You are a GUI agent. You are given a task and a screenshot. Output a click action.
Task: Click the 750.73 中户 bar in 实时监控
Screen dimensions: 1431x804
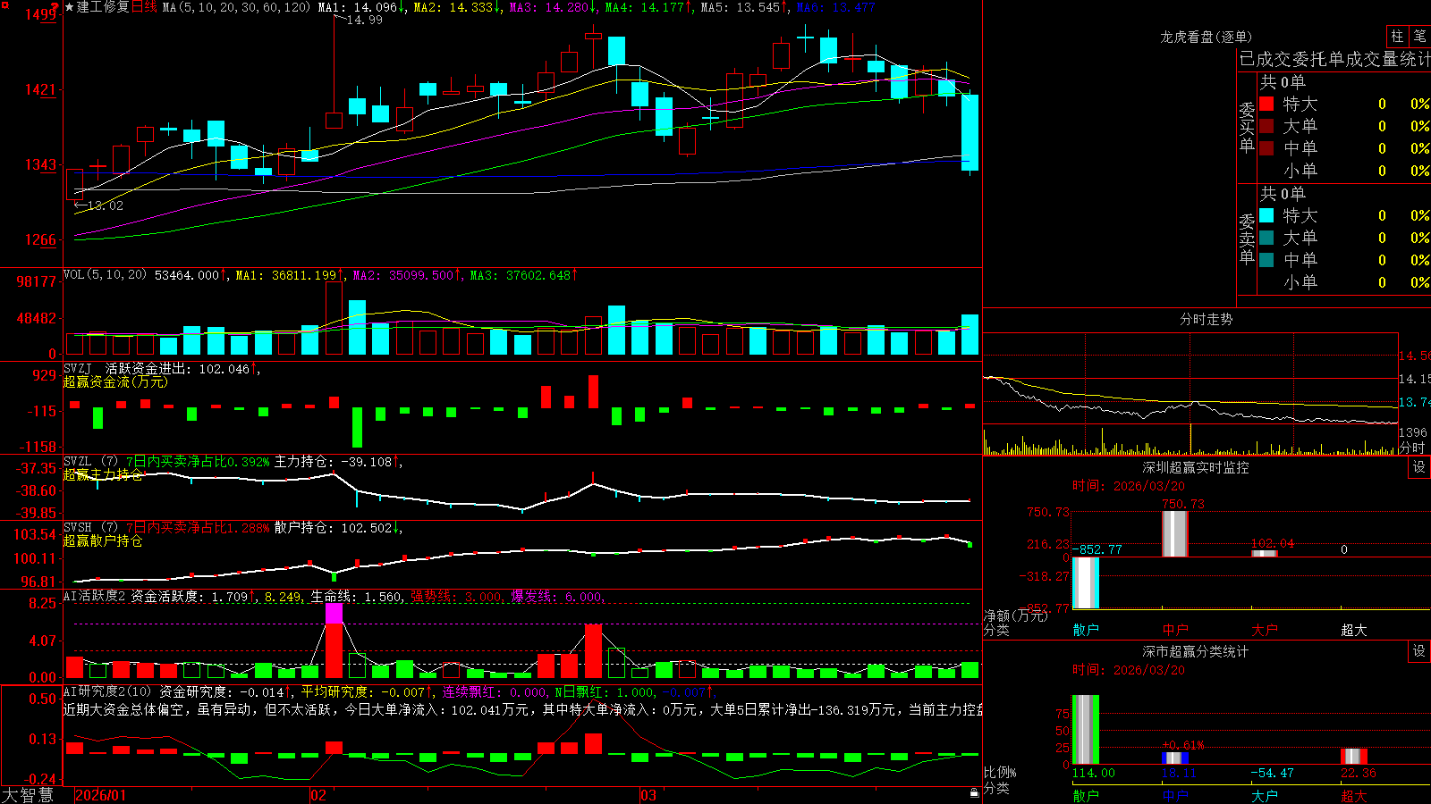click(x=1175, y=533)
